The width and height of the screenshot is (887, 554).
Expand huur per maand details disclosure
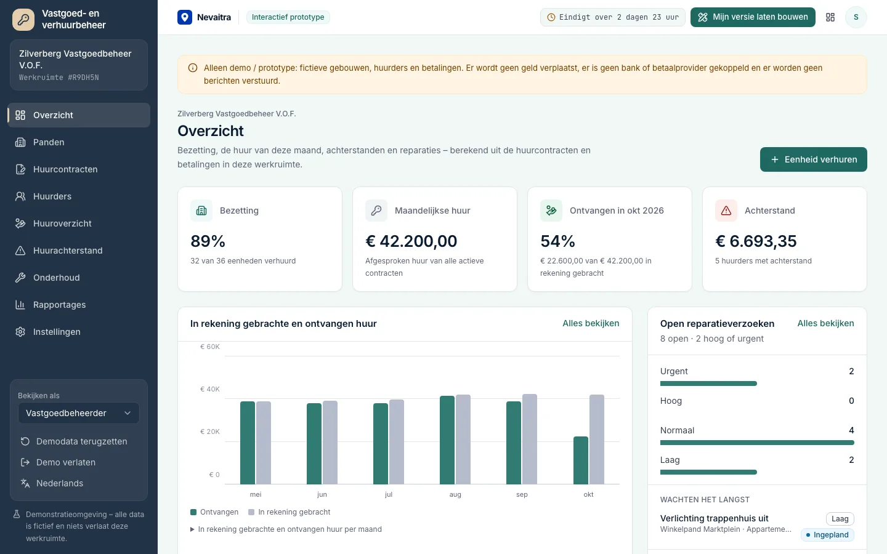pyautogui.click(x=286, y=529)
